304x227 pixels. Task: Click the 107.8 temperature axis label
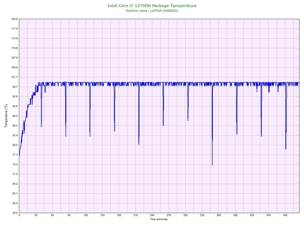point(15,58)
